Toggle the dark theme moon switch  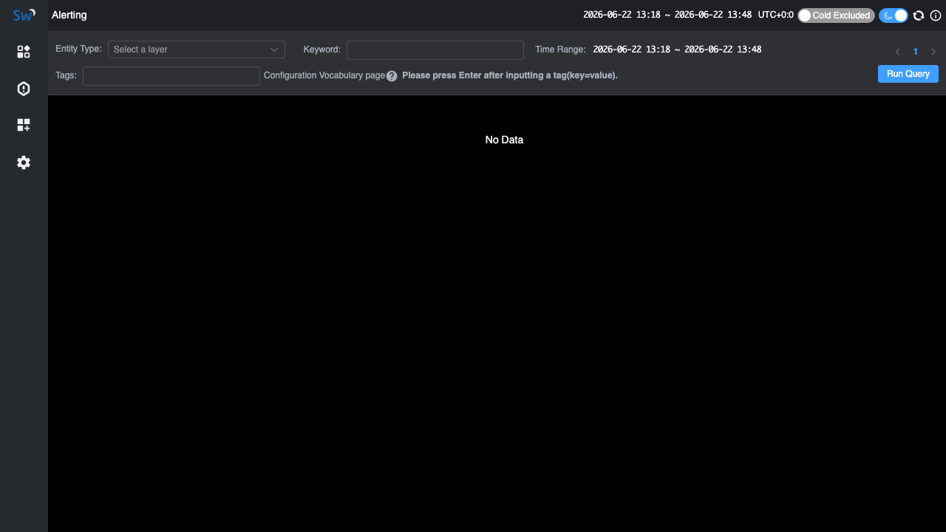click(894, 16)
